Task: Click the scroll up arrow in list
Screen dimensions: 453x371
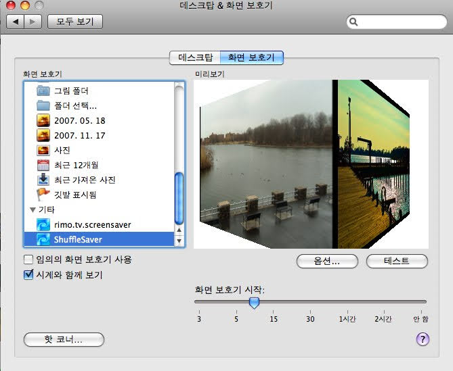Action: coord(179,230)
